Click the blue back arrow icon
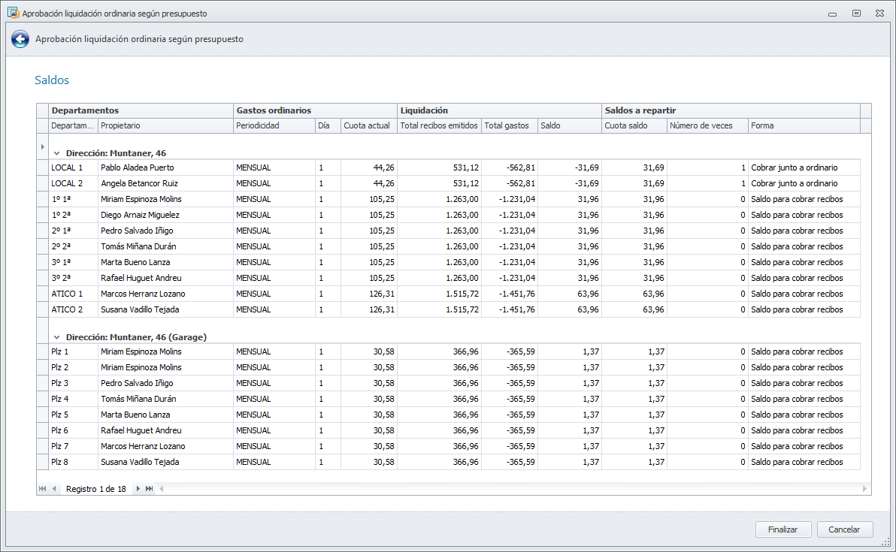The image size is (896, 552). click(x=20, y=39)
